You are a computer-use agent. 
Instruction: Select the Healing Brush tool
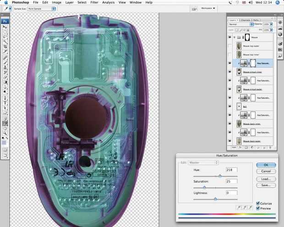coord(5,58)
